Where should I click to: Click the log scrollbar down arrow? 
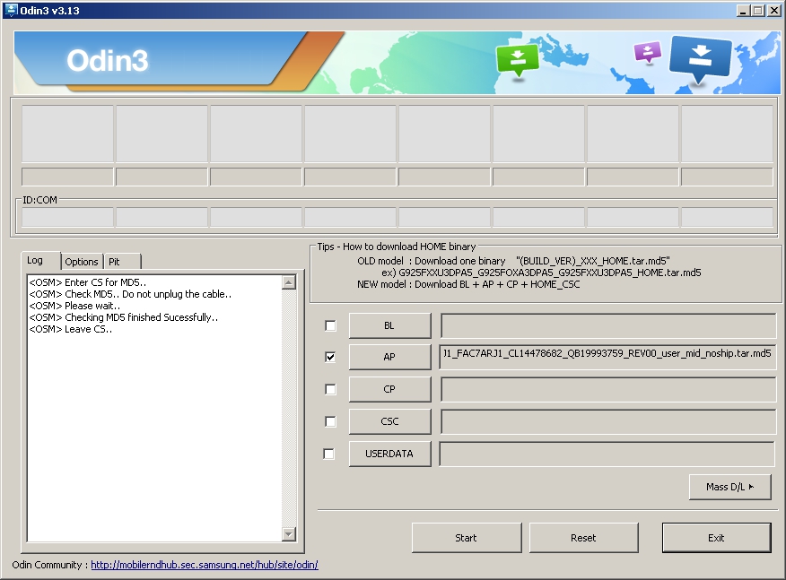coord(289,534)
